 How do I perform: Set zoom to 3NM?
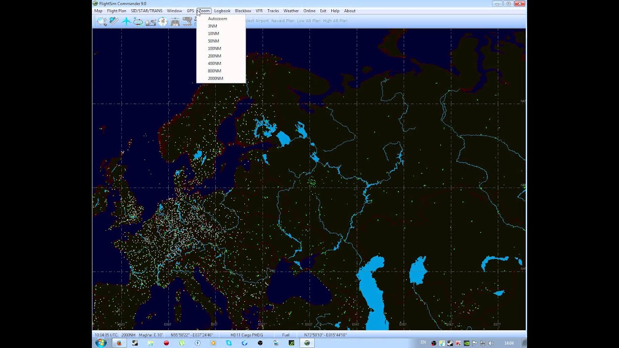coord(221,26)
